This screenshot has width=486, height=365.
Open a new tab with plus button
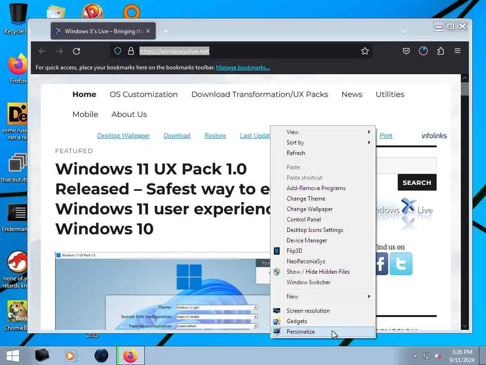click(166, 31)
